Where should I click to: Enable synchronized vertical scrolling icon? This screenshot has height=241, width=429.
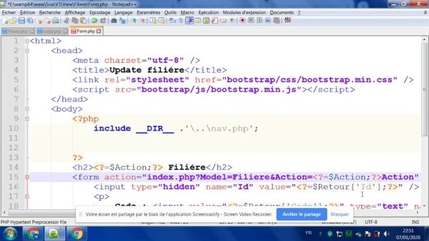tap(153, 21)
